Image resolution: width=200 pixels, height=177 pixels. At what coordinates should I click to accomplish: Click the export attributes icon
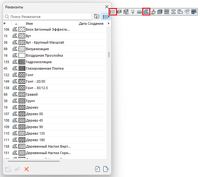click(106, 169)
